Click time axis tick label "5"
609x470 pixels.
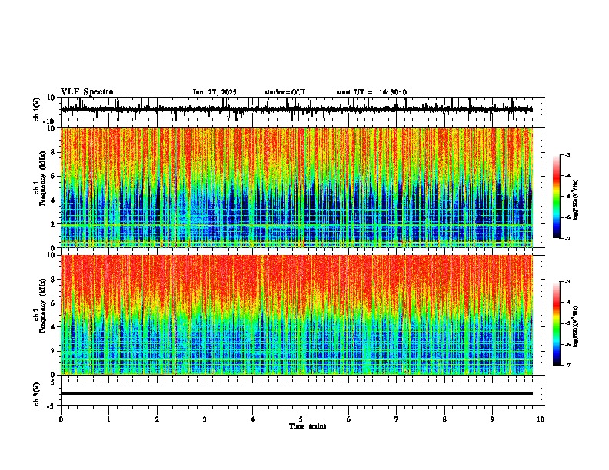[x=301, y=419]
